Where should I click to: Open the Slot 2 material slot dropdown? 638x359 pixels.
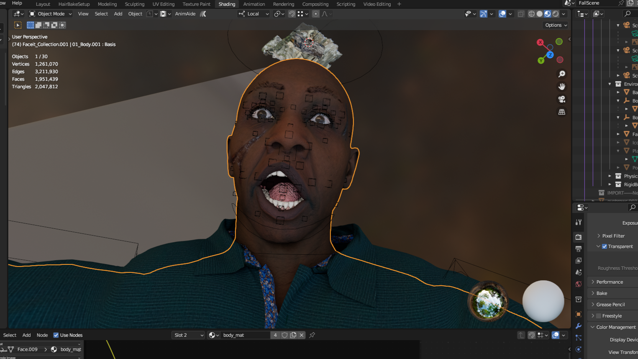point(188,335)
